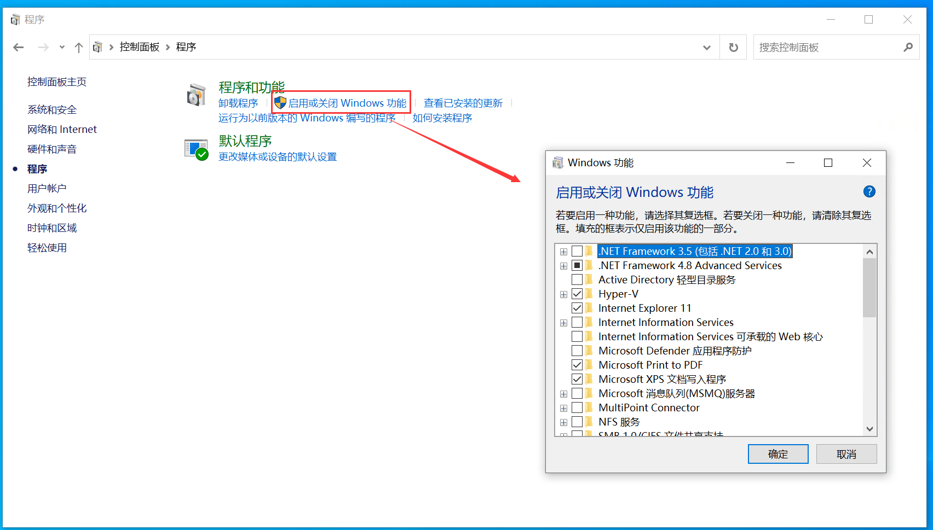
Task: Click 确定 in Windows 功能 dialog
Action: [778, 454]
